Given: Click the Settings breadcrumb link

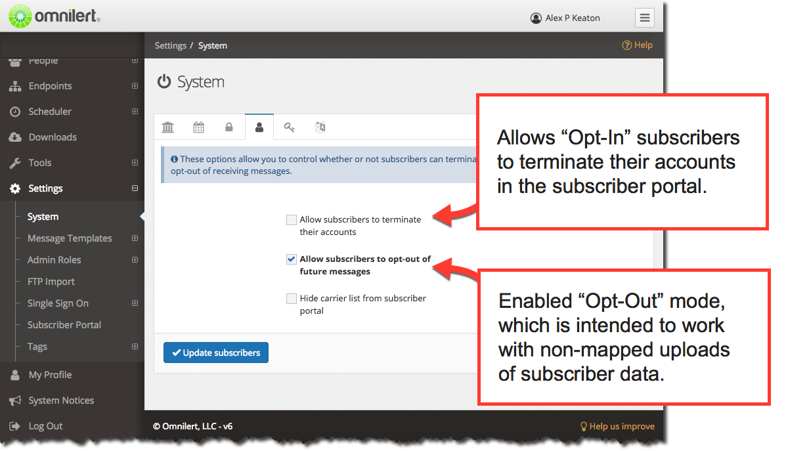Looking at the screenshot, I should pos(171,45).
